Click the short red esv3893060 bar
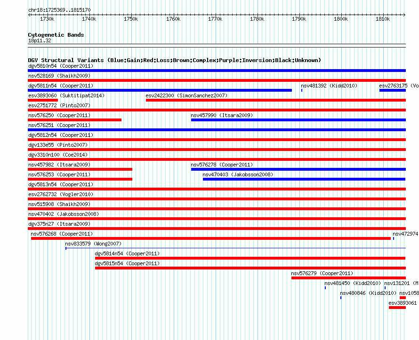Viewport: 419px width, 340px height. coord(43,100)
